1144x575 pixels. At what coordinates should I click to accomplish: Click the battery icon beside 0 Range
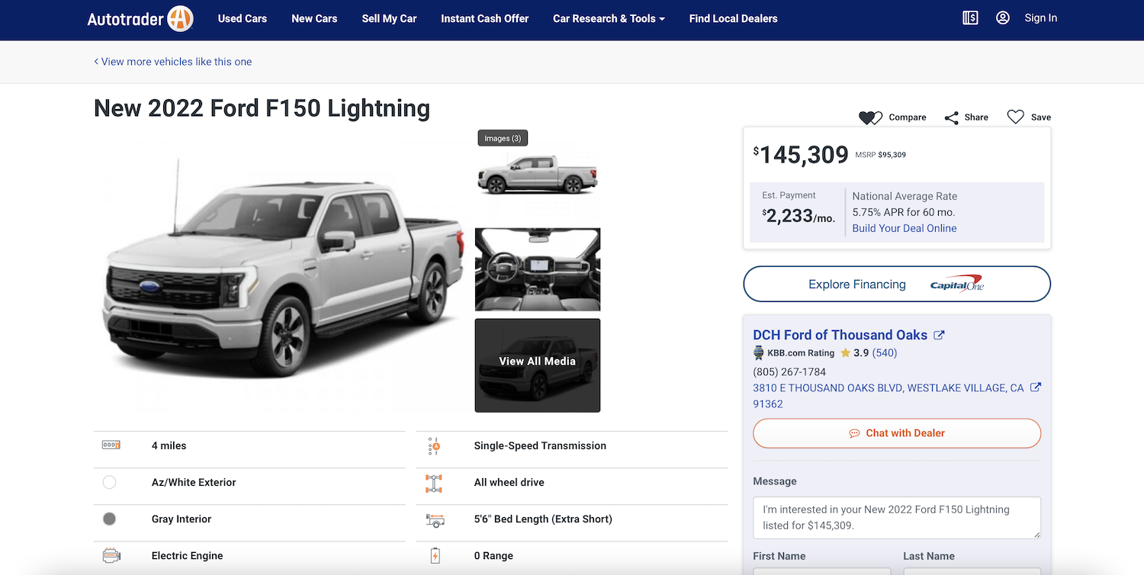click(x=435, y=555)
